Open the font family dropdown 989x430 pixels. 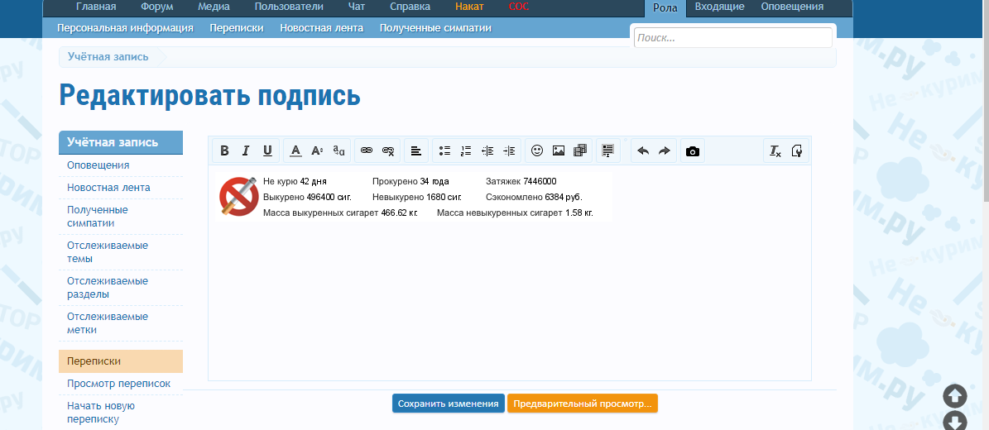(338, 150)
